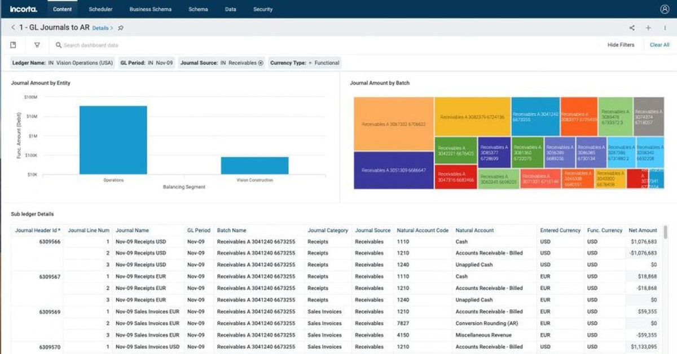Click Journal Header Id 6309570 cell

(x=50, y=347)
